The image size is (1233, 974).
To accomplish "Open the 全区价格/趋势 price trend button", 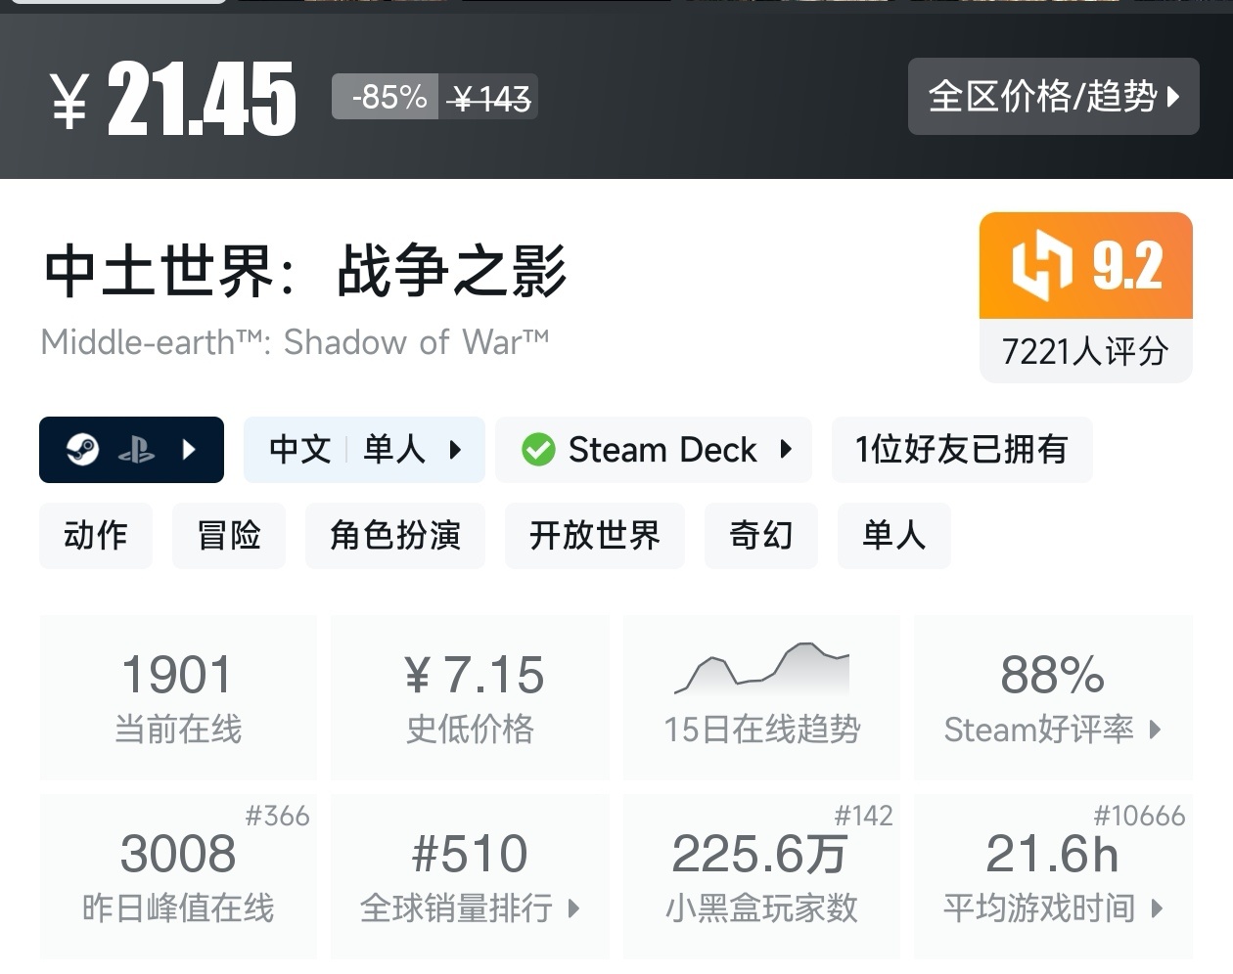I will [1053, 96].
